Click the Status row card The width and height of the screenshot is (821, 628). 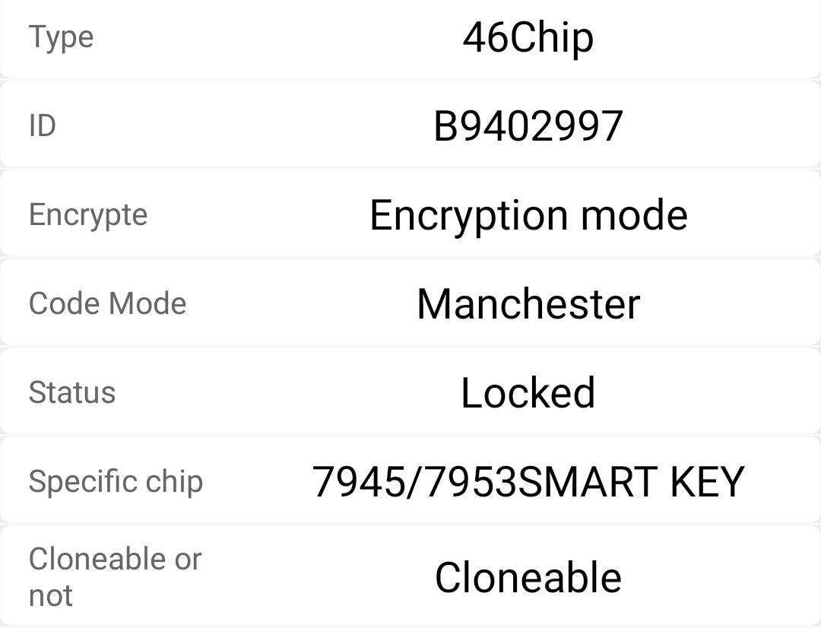[x=410, y=391]
